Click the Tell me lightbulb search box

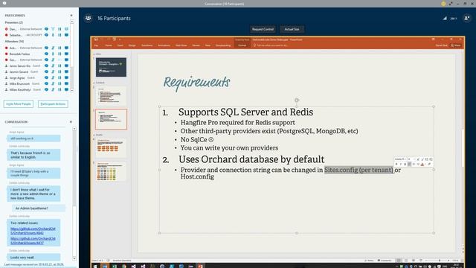(271, 45)
